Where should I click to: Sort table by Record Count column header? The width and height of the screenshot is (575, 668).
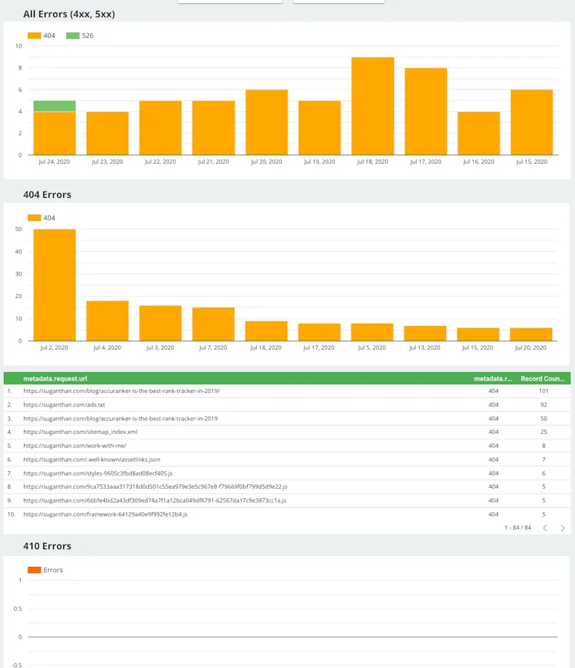tap(545, 378)
